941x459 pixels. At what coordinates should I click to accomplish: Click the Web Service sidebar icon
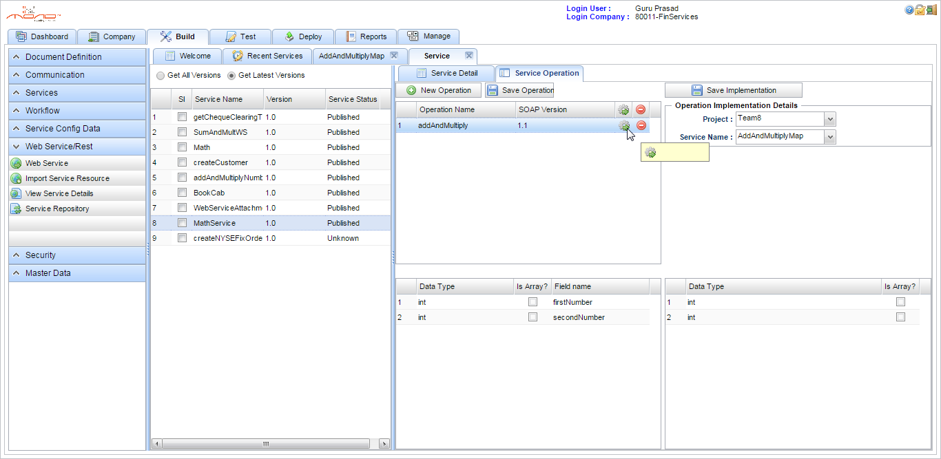coord(16,163)
